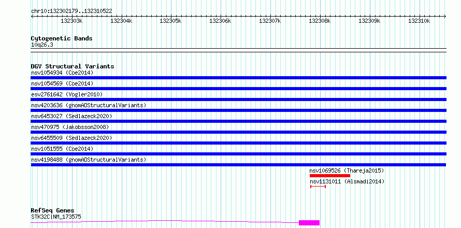Open variant nsv1054569 (Coe2014) label
Screen dimensions: 461x228
[62, 83]
